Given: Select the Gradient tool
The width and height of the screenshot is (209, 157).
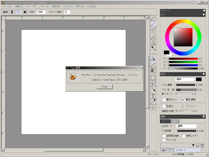Looking at the screenshot, I should (153, 71).
